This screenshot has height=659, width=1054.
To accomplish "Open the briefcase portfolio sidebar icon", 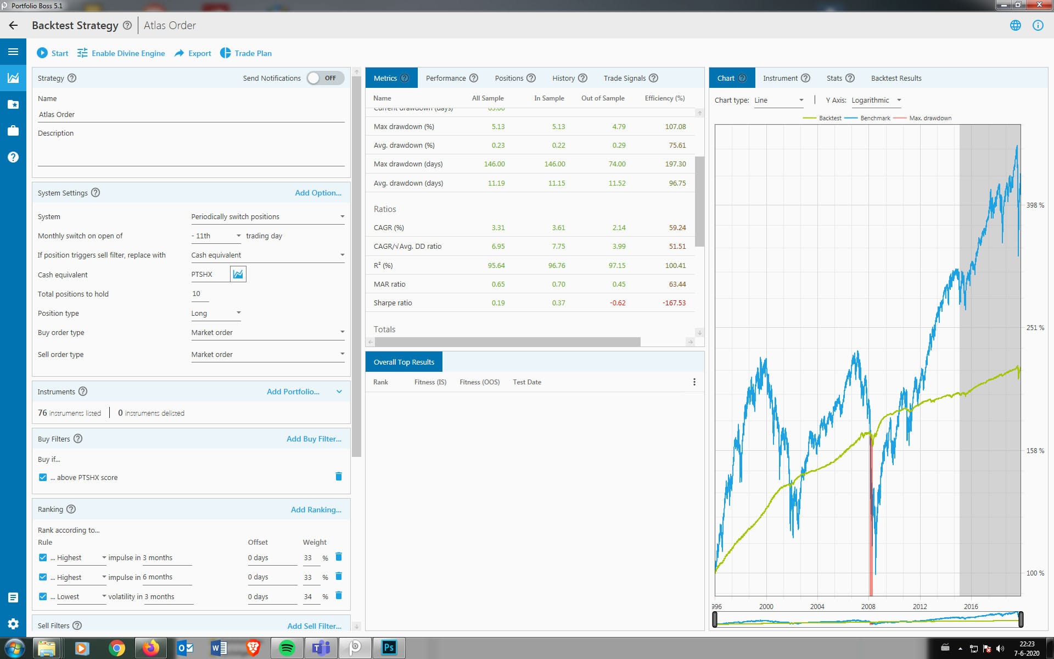I will tap(13, 131).
